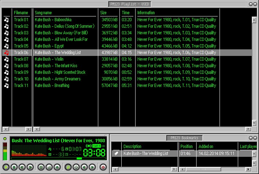
Task: Click the Play button in the player
Action: point(6,167)
